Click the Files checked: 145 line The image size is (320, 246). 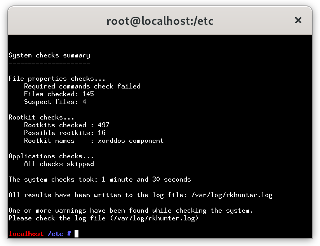tap(59, 94)
